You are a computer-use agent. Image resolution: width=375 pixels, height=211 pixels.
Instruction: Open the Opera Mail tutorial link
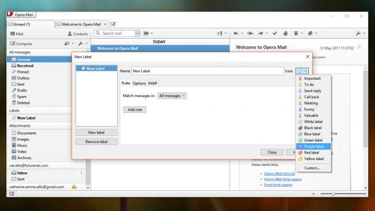coord(279,173)
